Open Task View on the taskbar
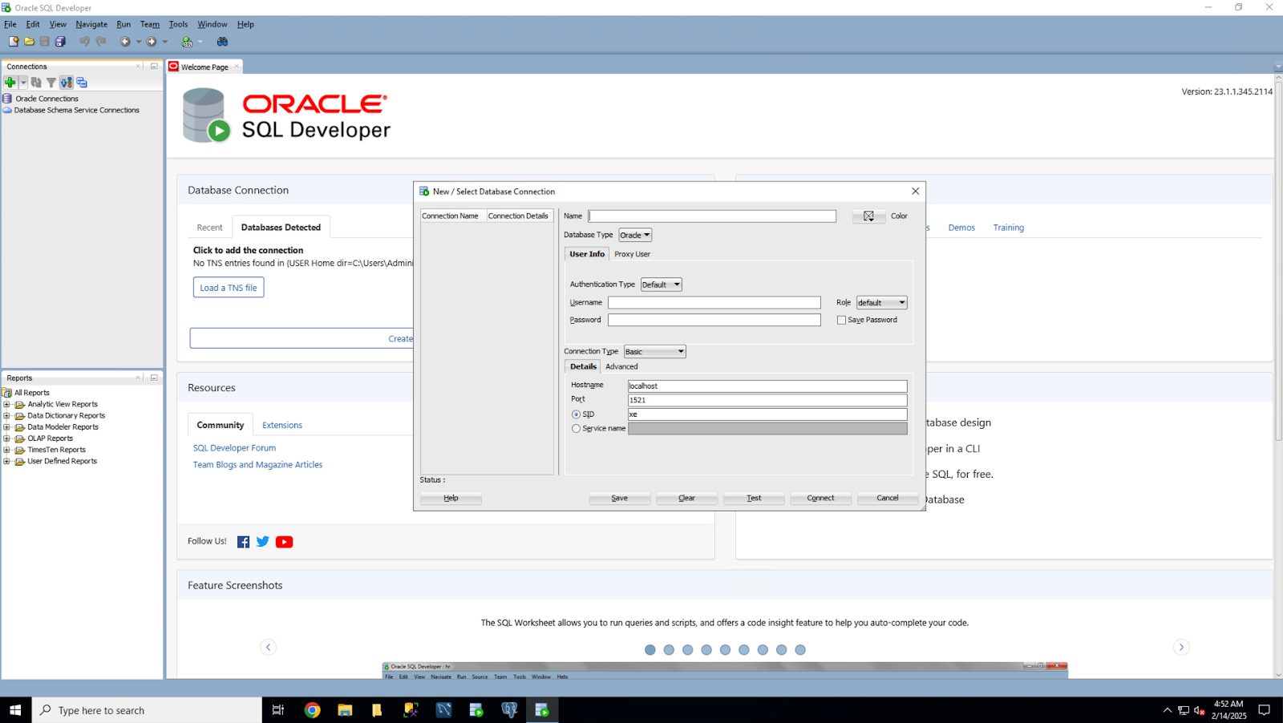 pos(278,710)
